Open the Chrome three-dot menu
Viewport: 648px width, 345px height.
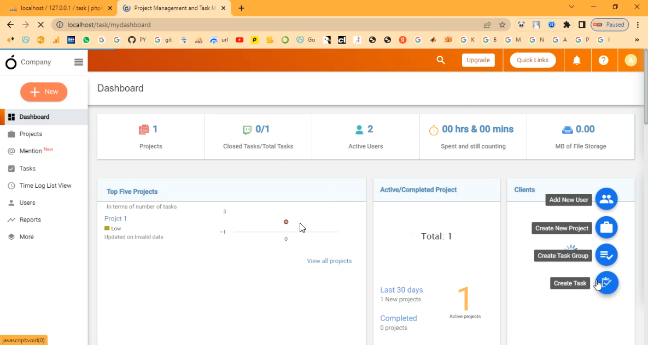(638, 25)
